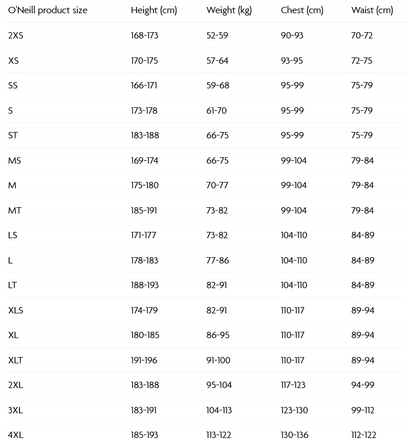Click the 'Height (cm)' column header

[154, 10]
